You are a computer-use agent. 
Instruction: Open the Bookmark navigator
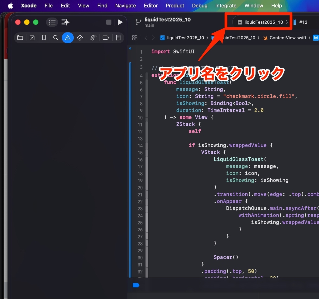44,38
